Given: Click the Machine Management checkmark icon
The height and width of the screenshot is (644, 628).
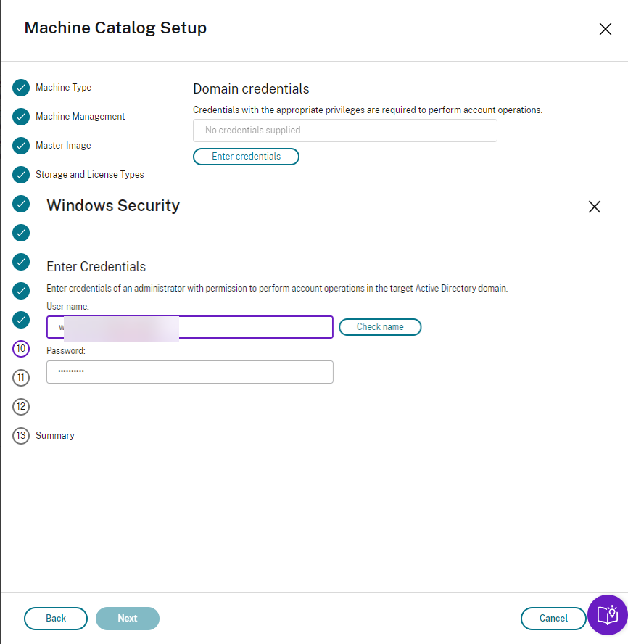Looking at the screenshot, I should pos(21,117).
